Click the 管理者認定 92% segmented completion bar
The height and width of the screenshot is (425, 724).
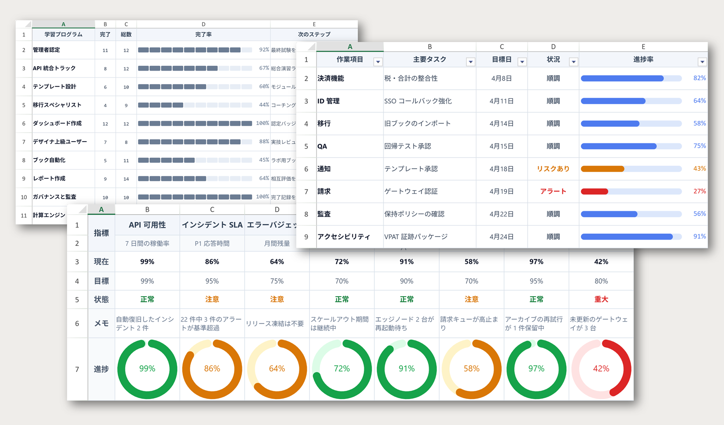point(195,50)
